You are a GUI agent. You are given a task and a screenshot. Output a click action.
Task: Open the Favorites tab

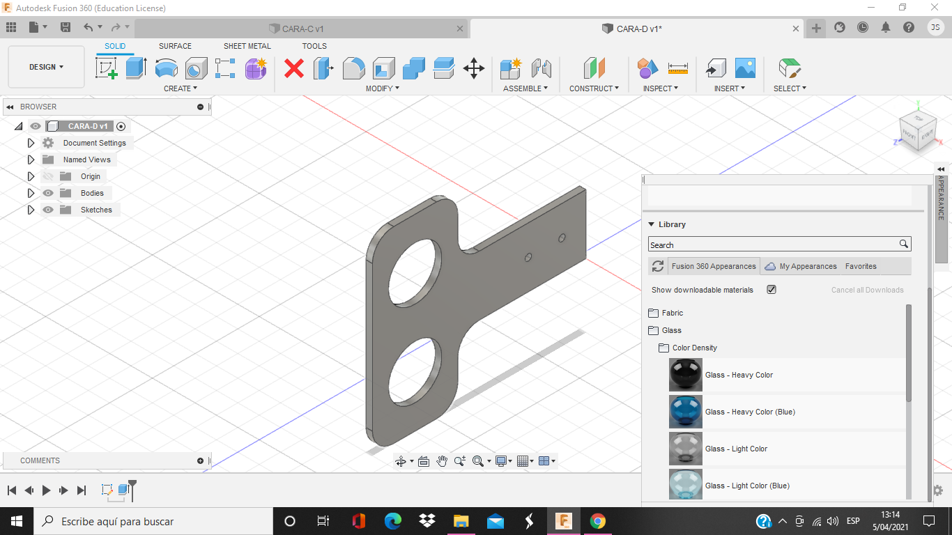tap(861, 266)
